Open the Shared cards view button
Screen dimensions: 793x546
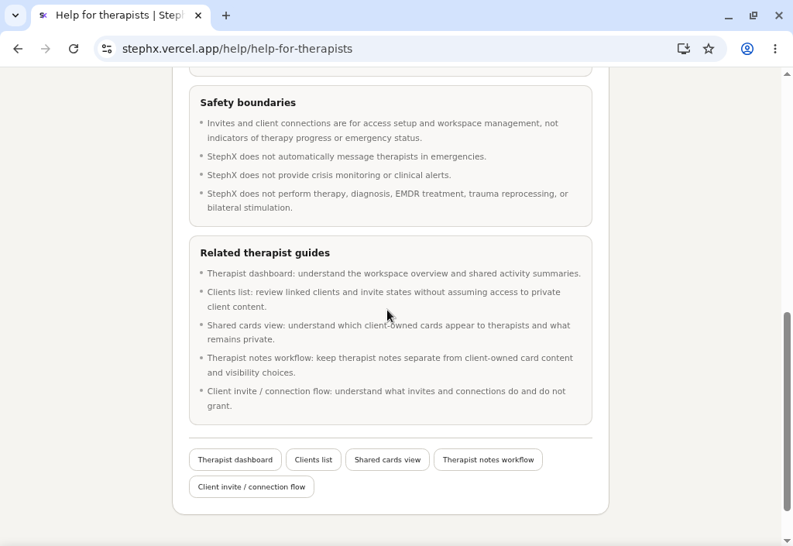(387, 459)
